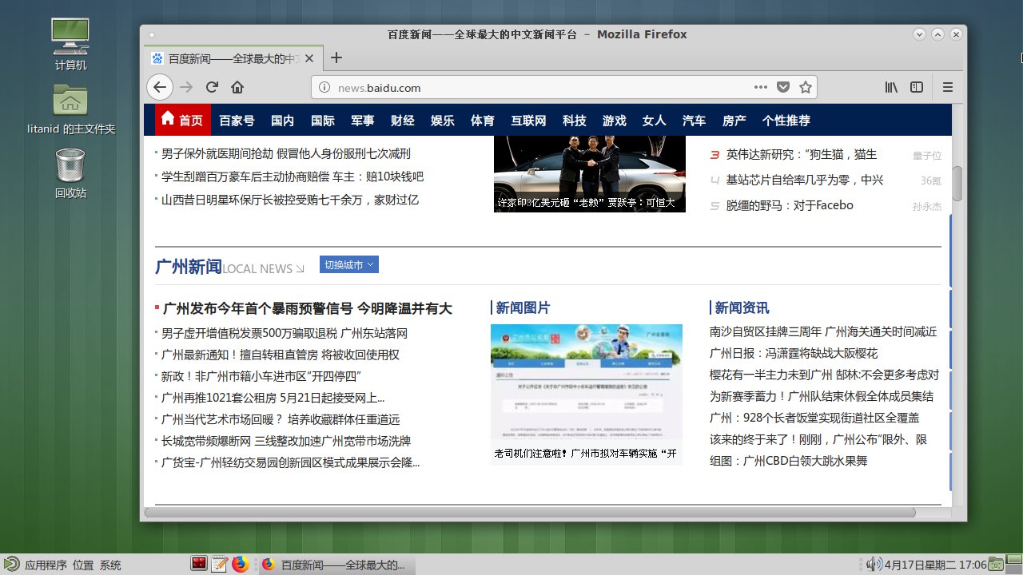Select the 百度新闻 browser tab
Screen dimensions: 1023x575
pos(233,58)
